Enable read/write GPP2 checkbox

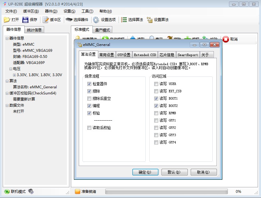tap(156, 128)
